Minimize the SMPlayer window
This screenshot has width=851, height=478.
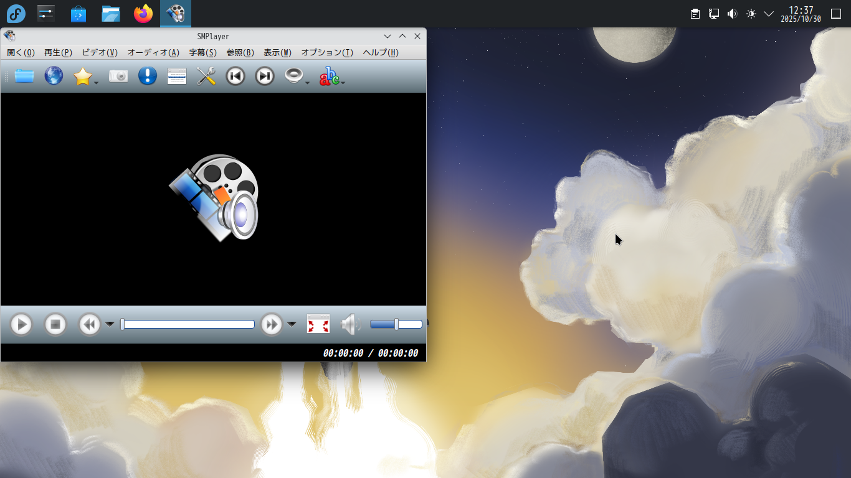[387, 36]
